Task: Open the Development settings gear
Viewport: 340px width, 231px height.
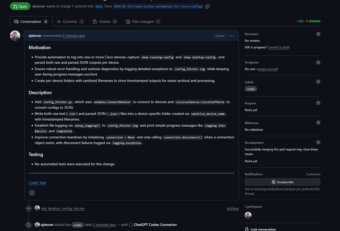Action: pos(318,142)
